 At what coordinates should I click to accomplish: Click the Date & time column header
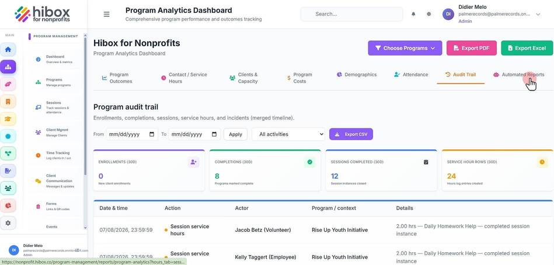(113, 208)
